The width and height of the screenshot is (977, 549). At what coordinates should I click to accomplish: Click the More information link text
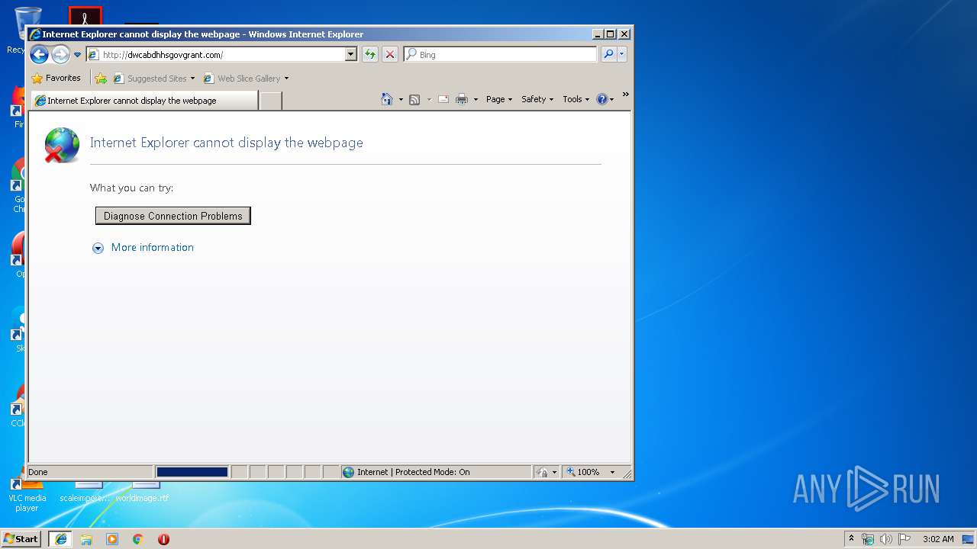tap(153, 247)
